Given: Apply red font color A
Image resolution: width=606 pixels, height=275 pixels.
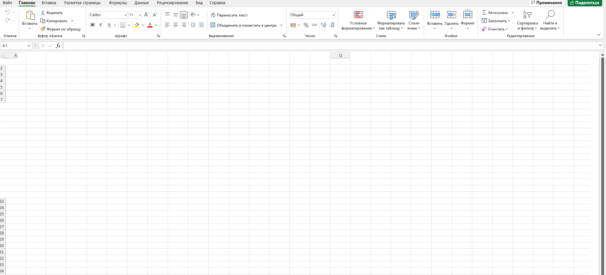Looking at the screenshot, I should coord(150,25).
